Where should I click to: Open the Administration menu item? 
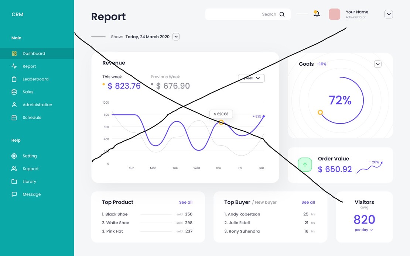(37, 105)
